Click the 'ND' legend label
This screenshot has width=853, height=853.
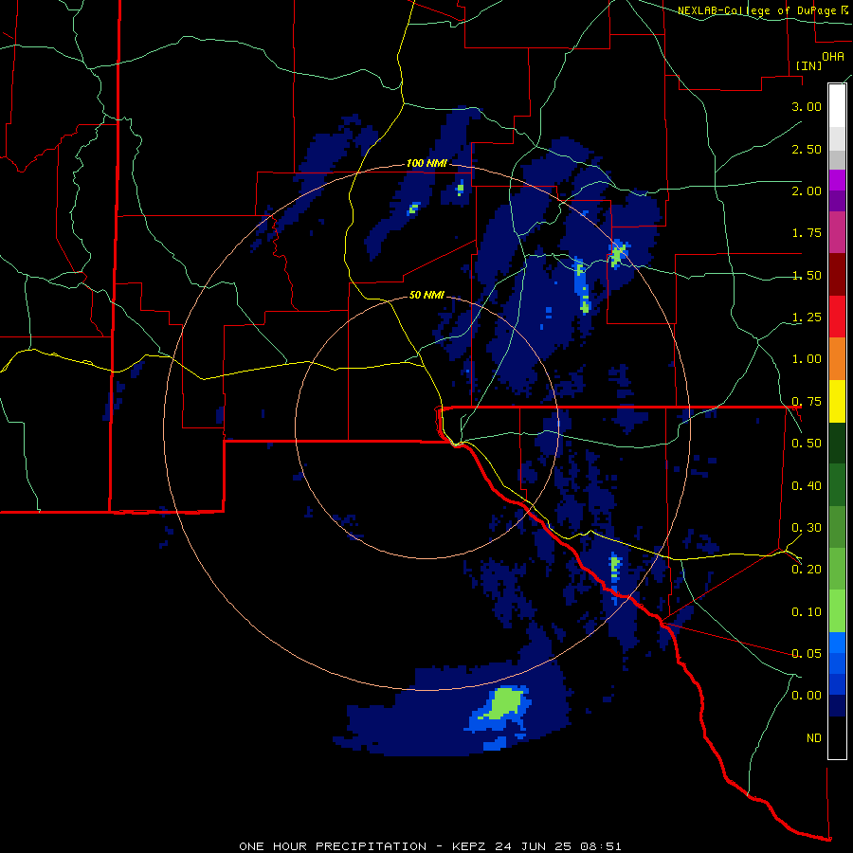pyautogui.click(x=814, y=738)
